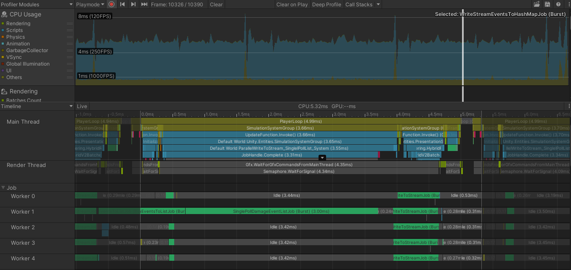Toggle Clear on Play
This screenshot has width=571, height=270.
tap(292, 5)
